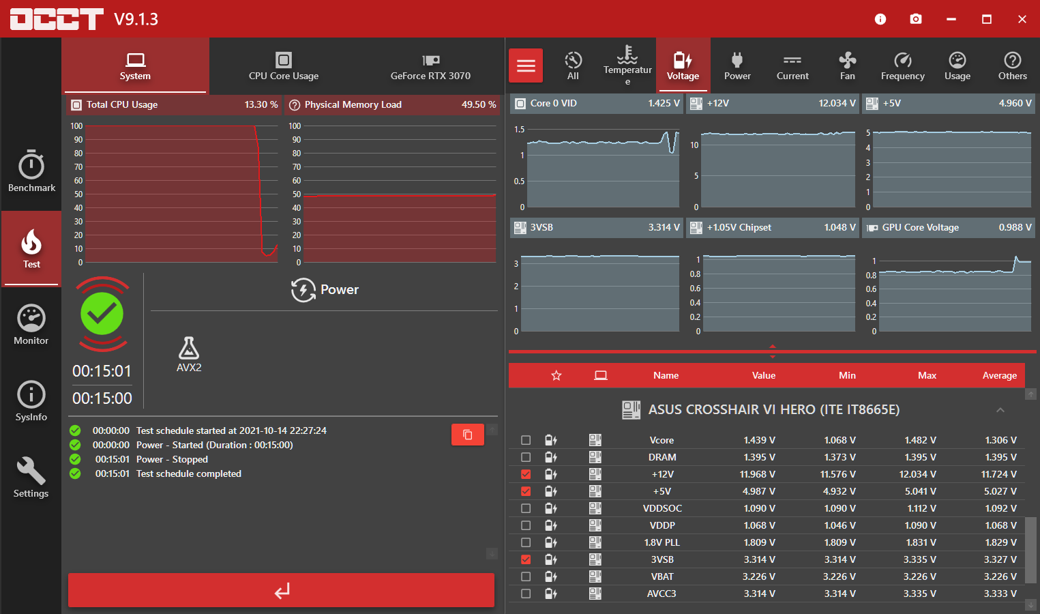The image size is (1040, 614).
Task: Sort the sensor table by the Max column
Action: point(927,375)
